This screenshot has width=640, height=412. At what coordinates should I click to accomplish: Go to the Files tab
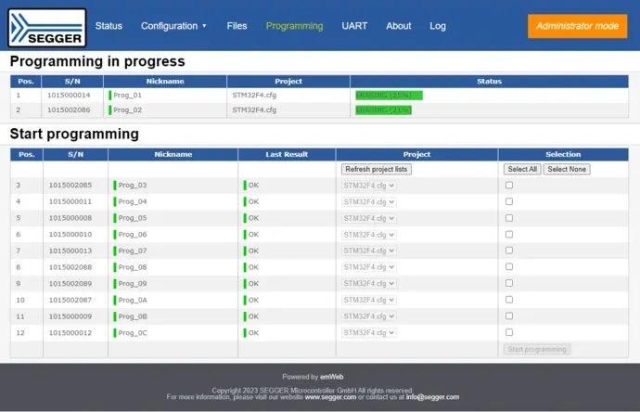[237, 26]
